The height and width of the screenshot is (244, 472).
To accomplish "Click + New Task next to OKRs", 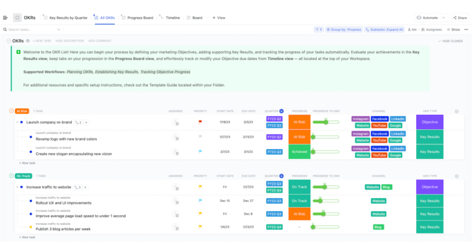I will [x=42, y=41].
